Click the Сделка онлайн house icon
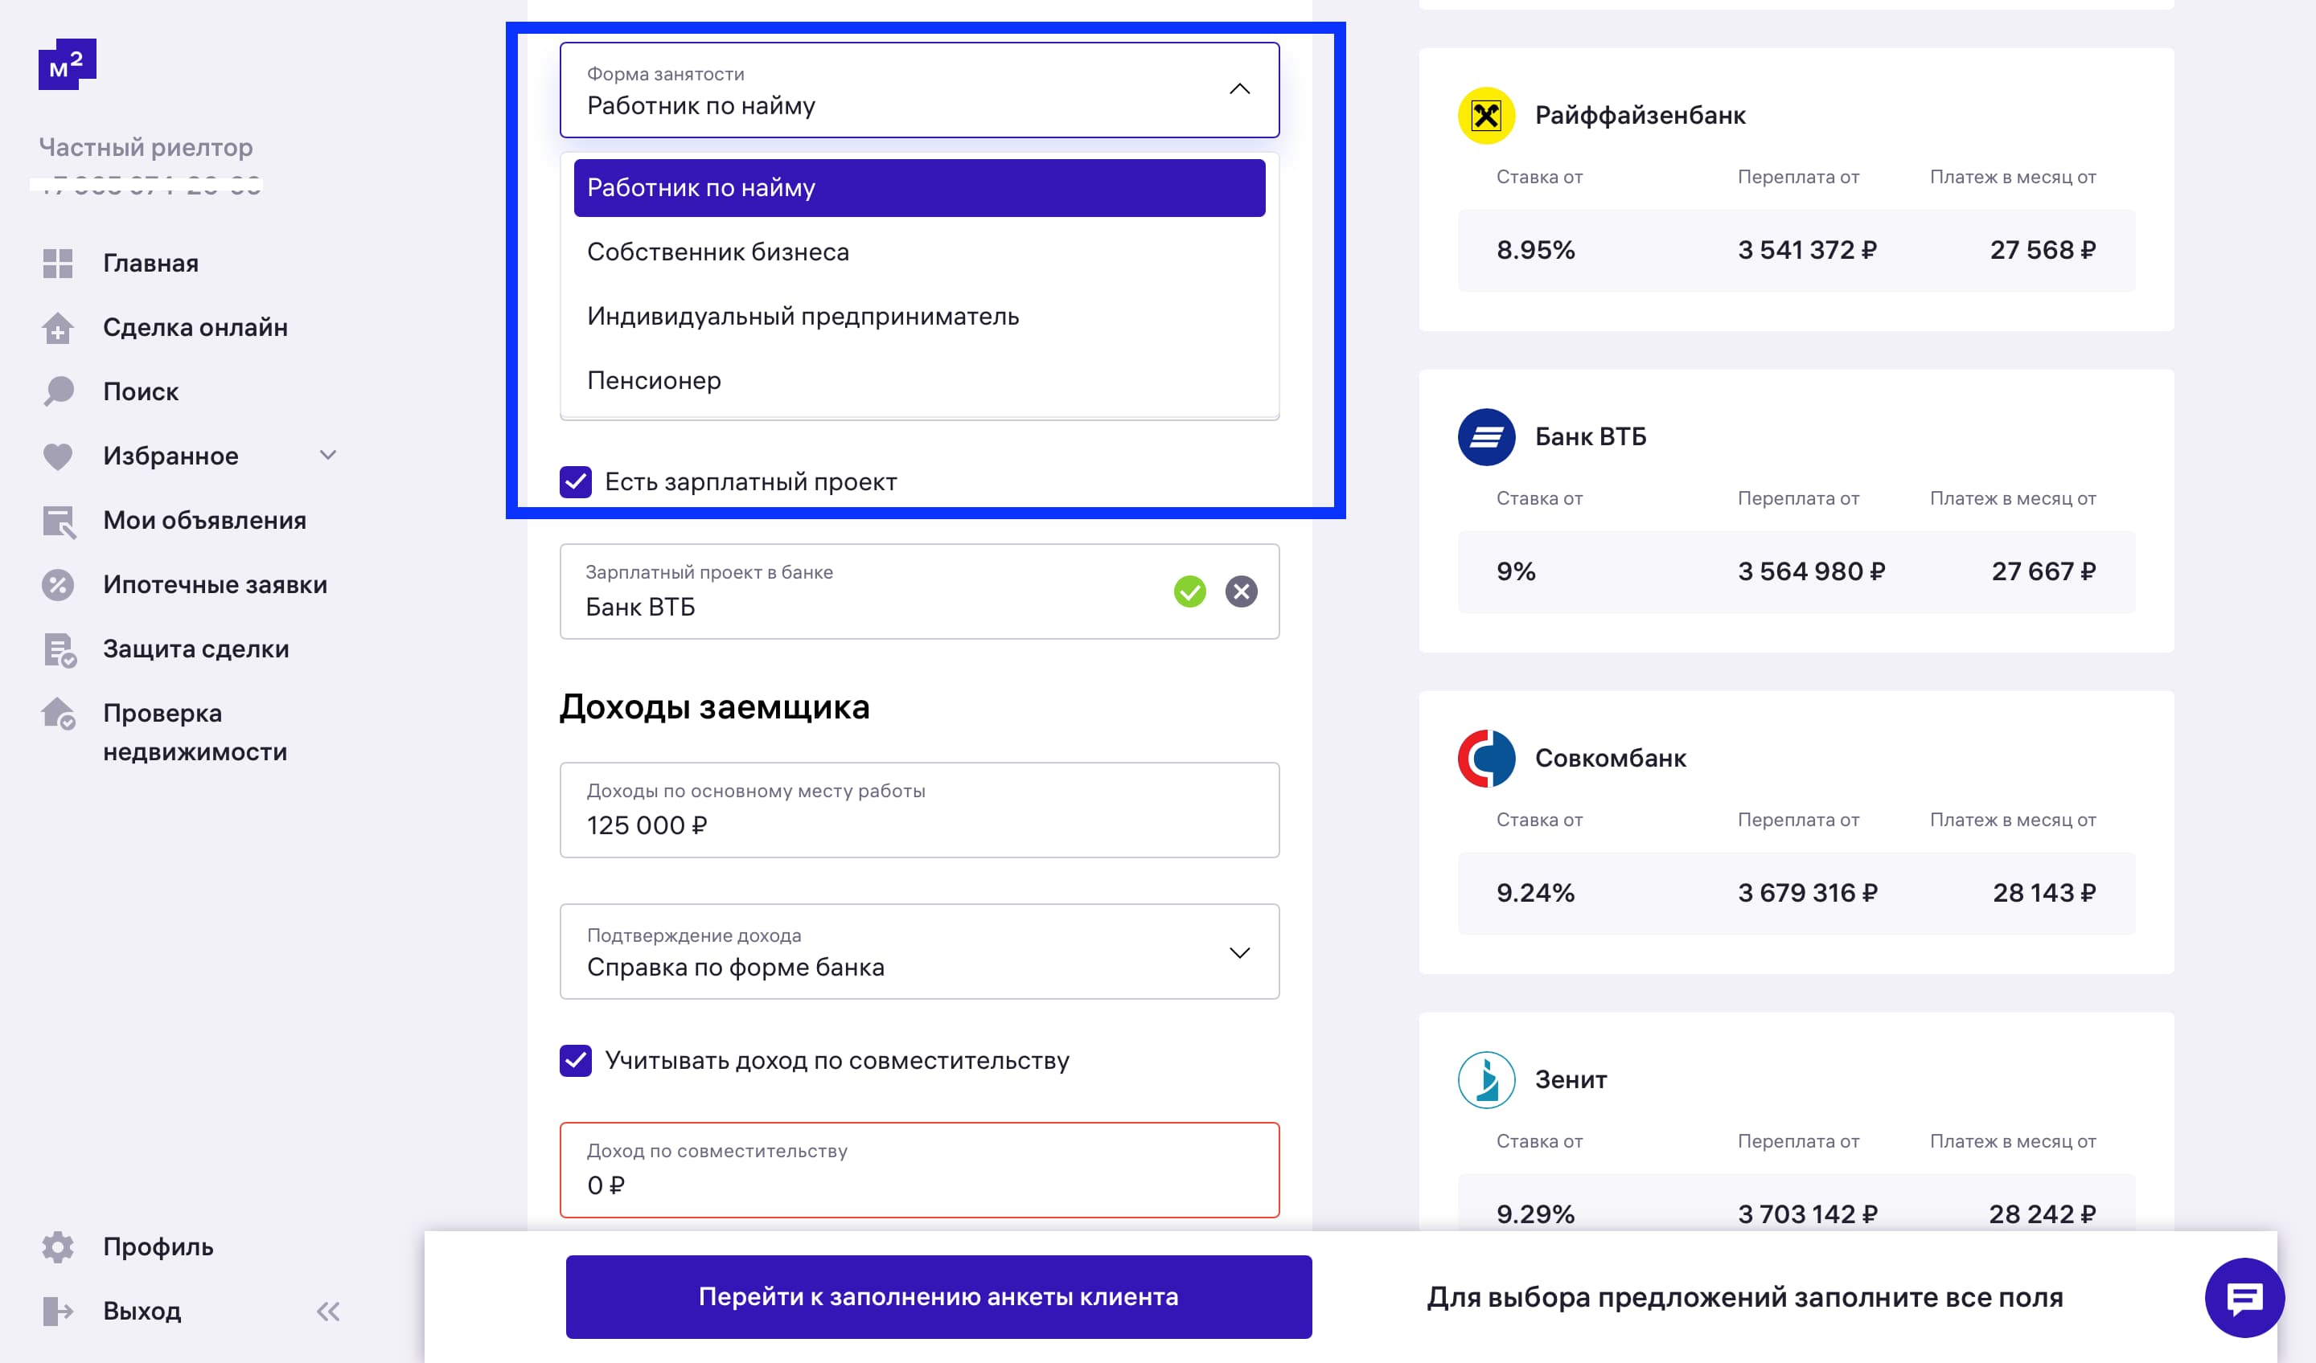The height and width of the screenshot is (1363, 2316). [58, 328]
